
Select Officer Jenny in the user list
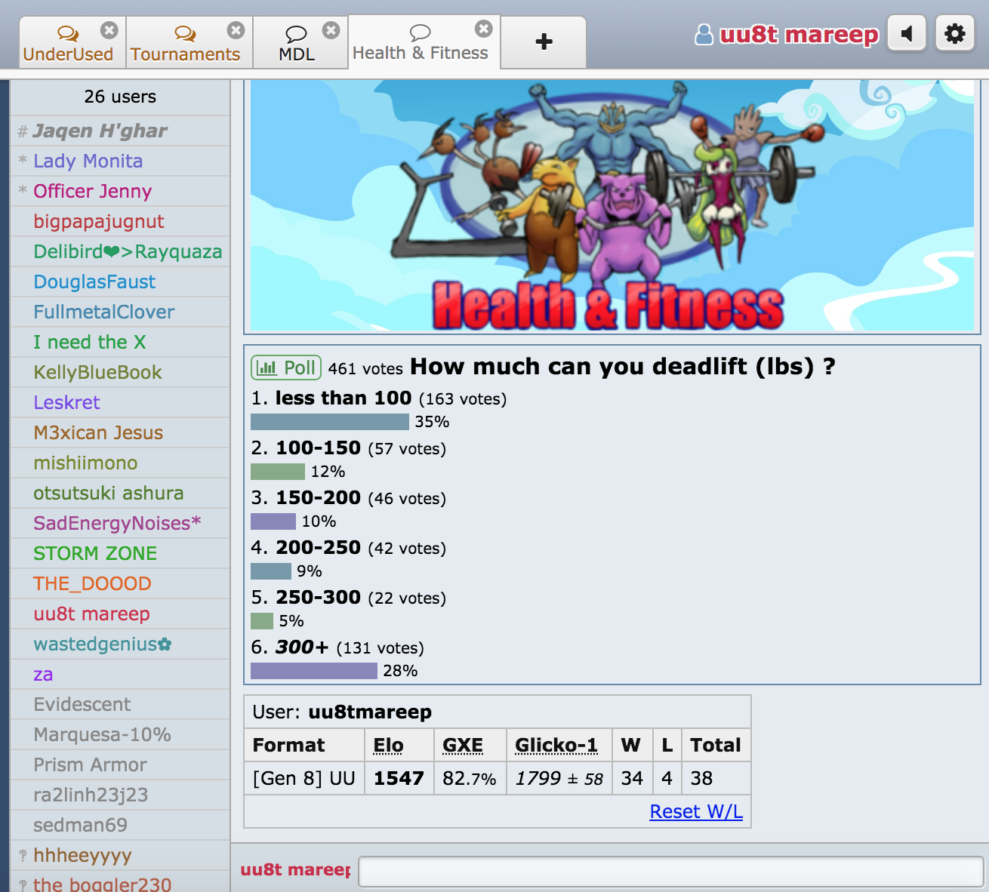click(x=92, y=191)
